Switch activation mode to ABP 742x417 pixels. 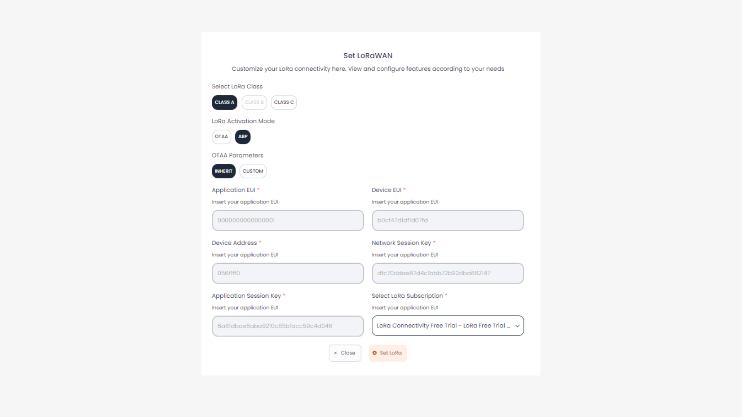[x=243, y=137]
